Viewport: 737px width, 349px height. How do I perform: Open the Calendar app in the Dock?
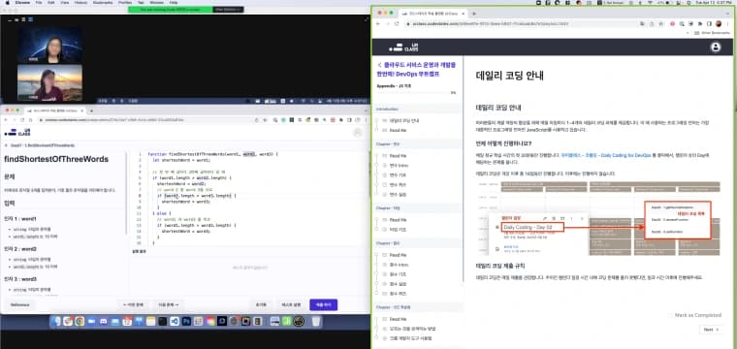tap(127, 322)
